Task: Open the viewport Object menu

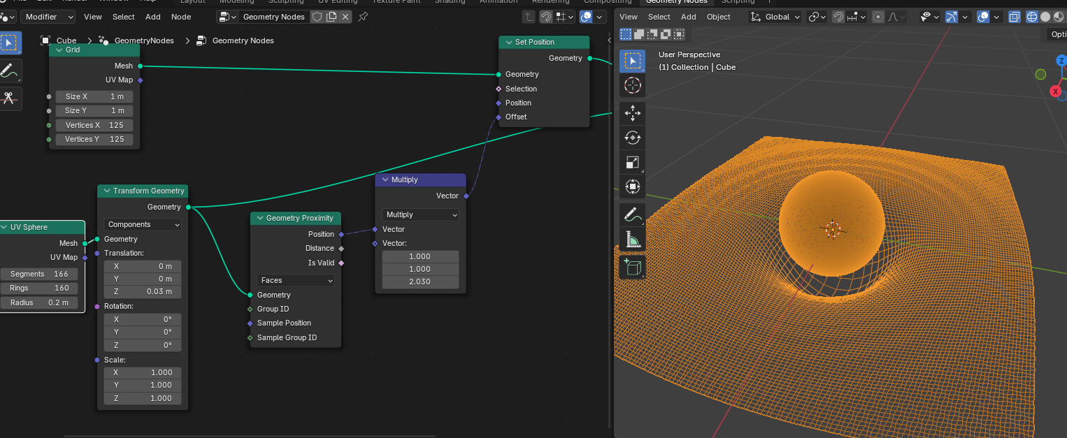Action: click(x=719, y=17)
